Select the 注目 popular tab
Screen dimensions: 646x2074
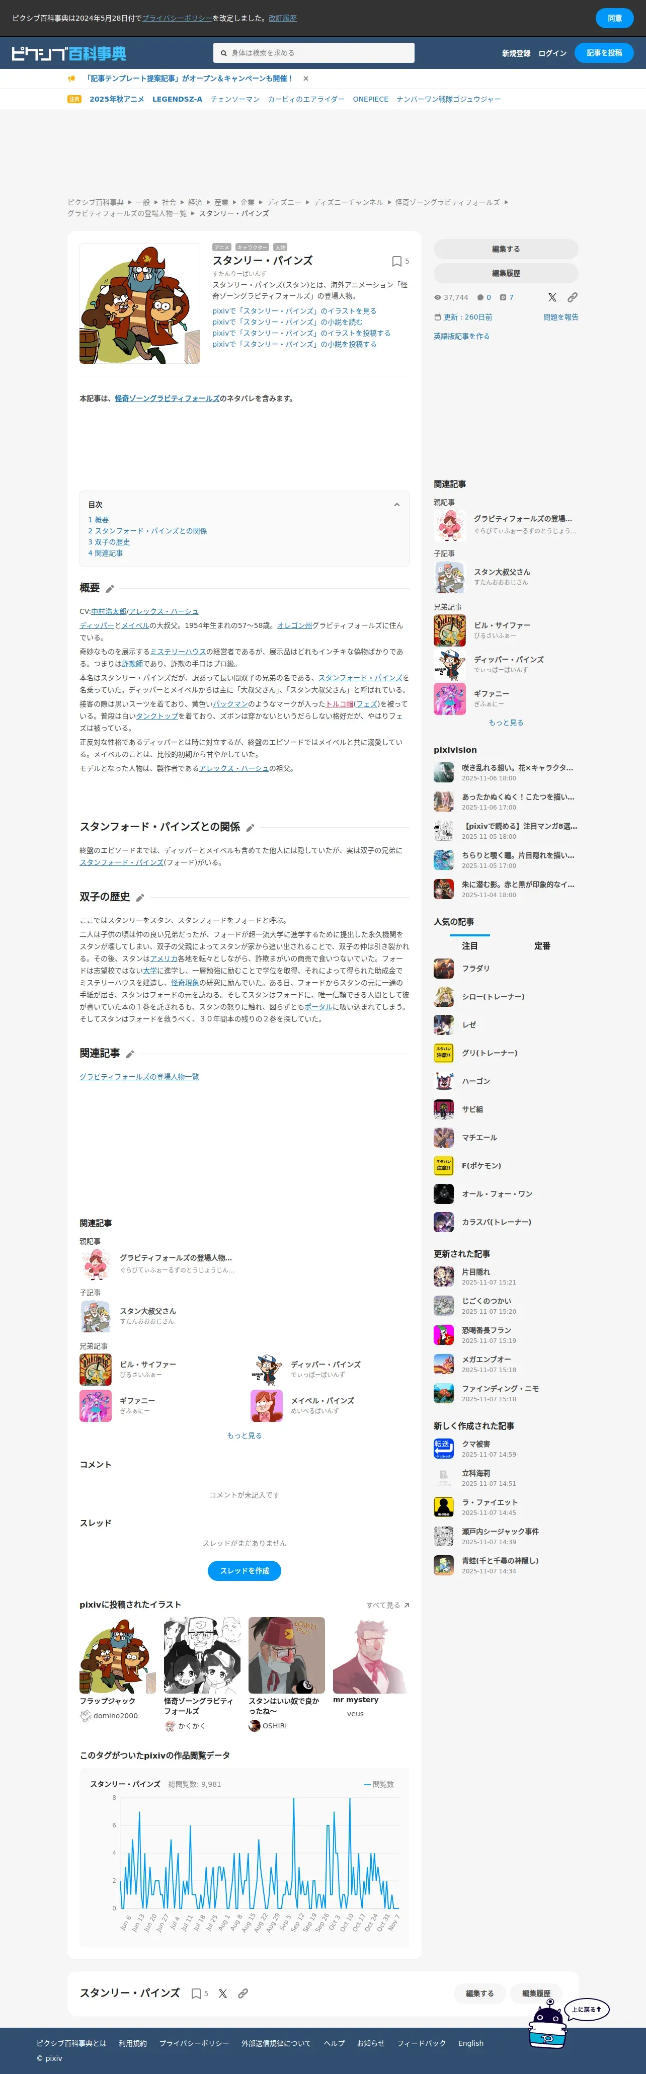(469, 946)
